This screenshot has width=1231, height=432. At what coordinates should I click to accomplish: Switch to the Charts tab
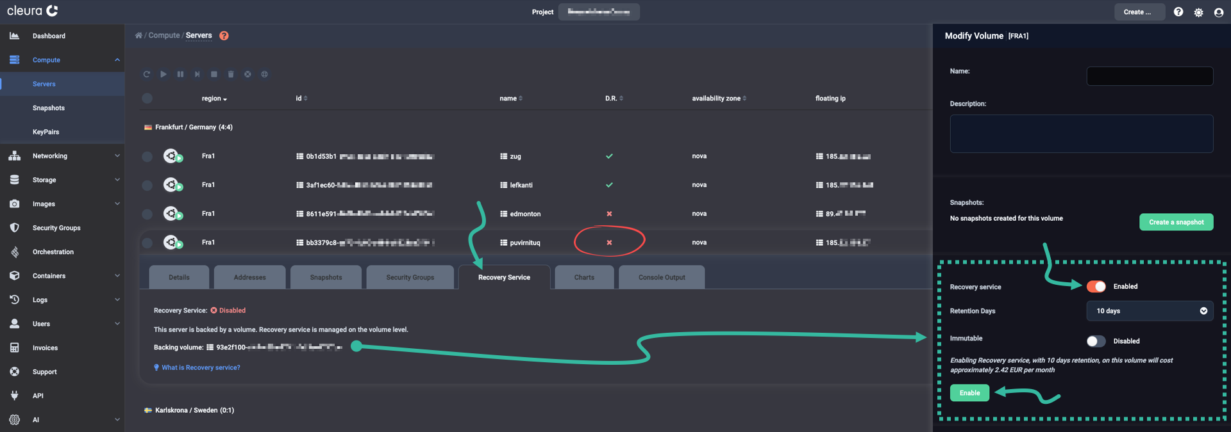[584, 277]
